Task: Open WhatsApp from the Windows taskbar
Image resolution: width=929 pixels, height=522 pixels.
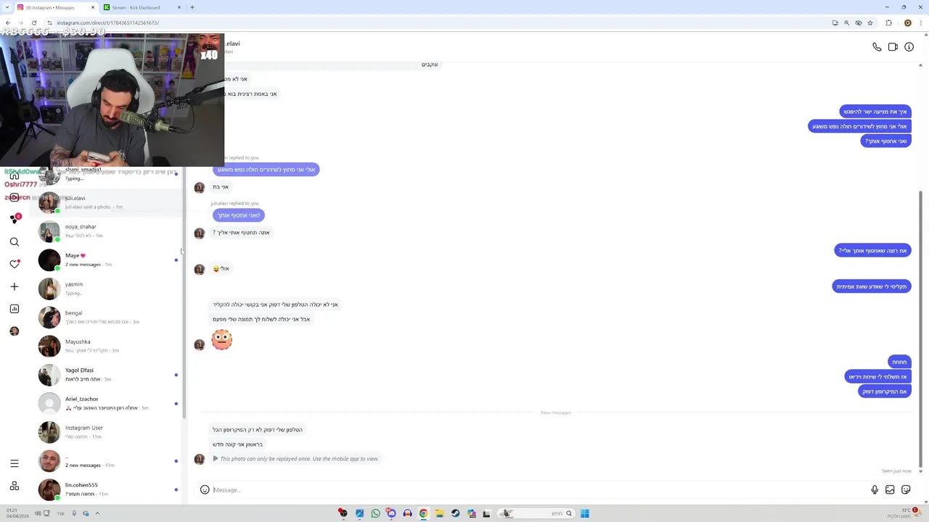Action: click(375, 513)
